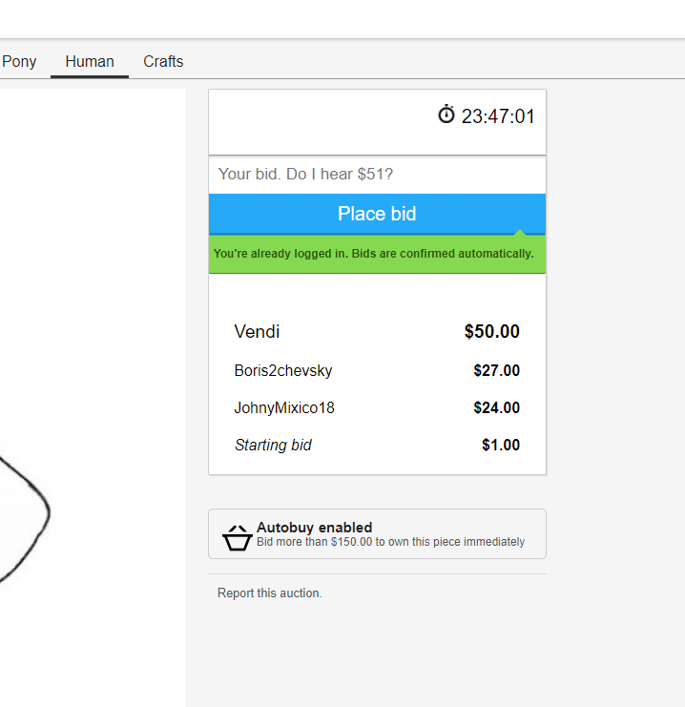The image size is (685, 707).
Task: Select bidder JohnyMixico18 in bid list
Action: tap(284, 408)
